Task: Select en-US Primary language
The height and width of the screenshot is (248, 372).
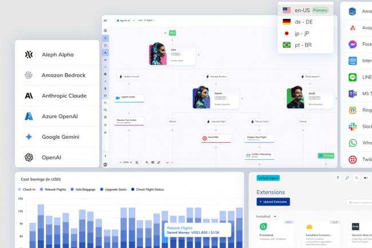Action: coord(306,10)
